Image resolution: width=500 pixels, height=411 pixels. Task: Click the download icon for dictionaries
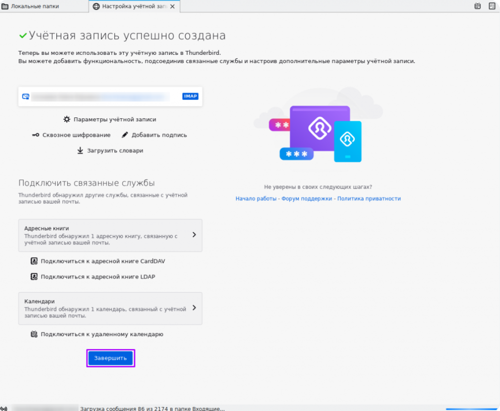point(80,151)
